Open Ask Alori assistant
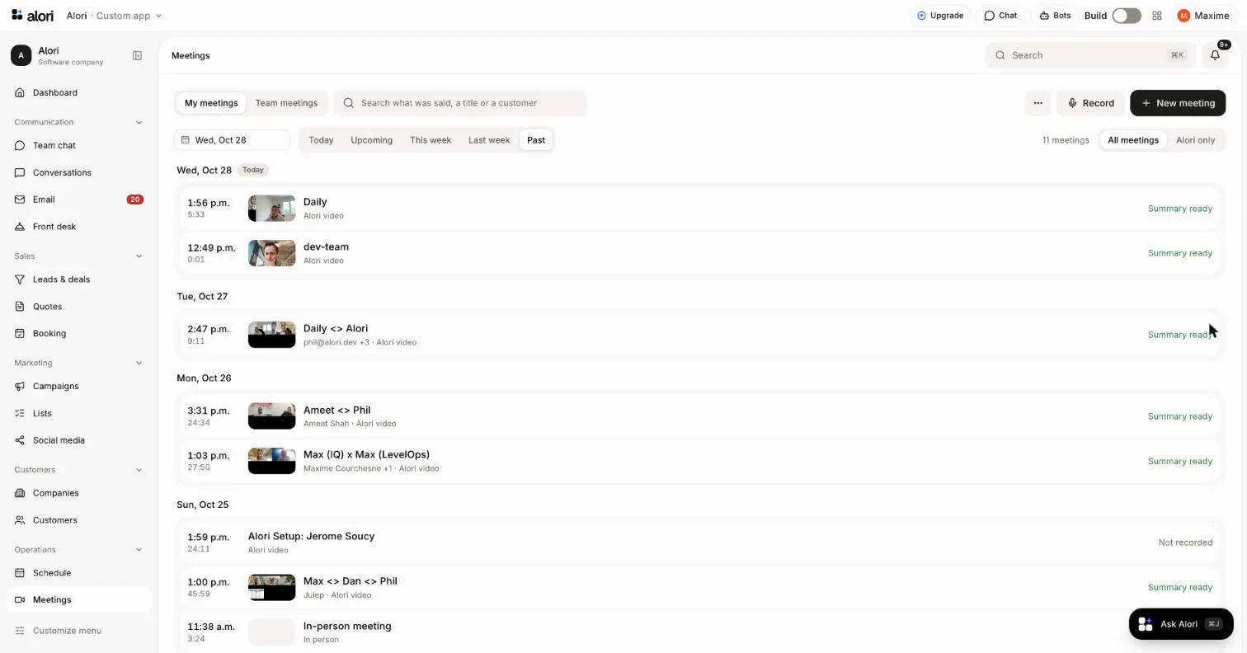1247x653 pixels. point(1180,624)
